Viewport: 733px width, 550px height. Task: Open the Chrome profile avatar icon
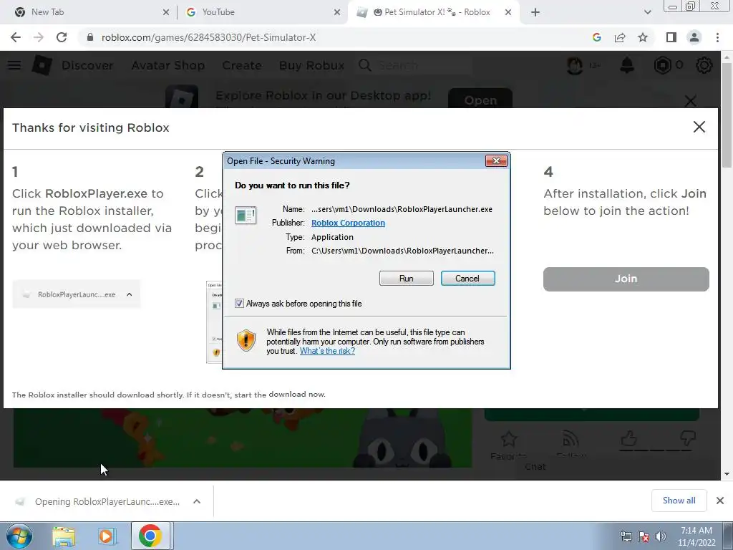(x=694, y=37)
